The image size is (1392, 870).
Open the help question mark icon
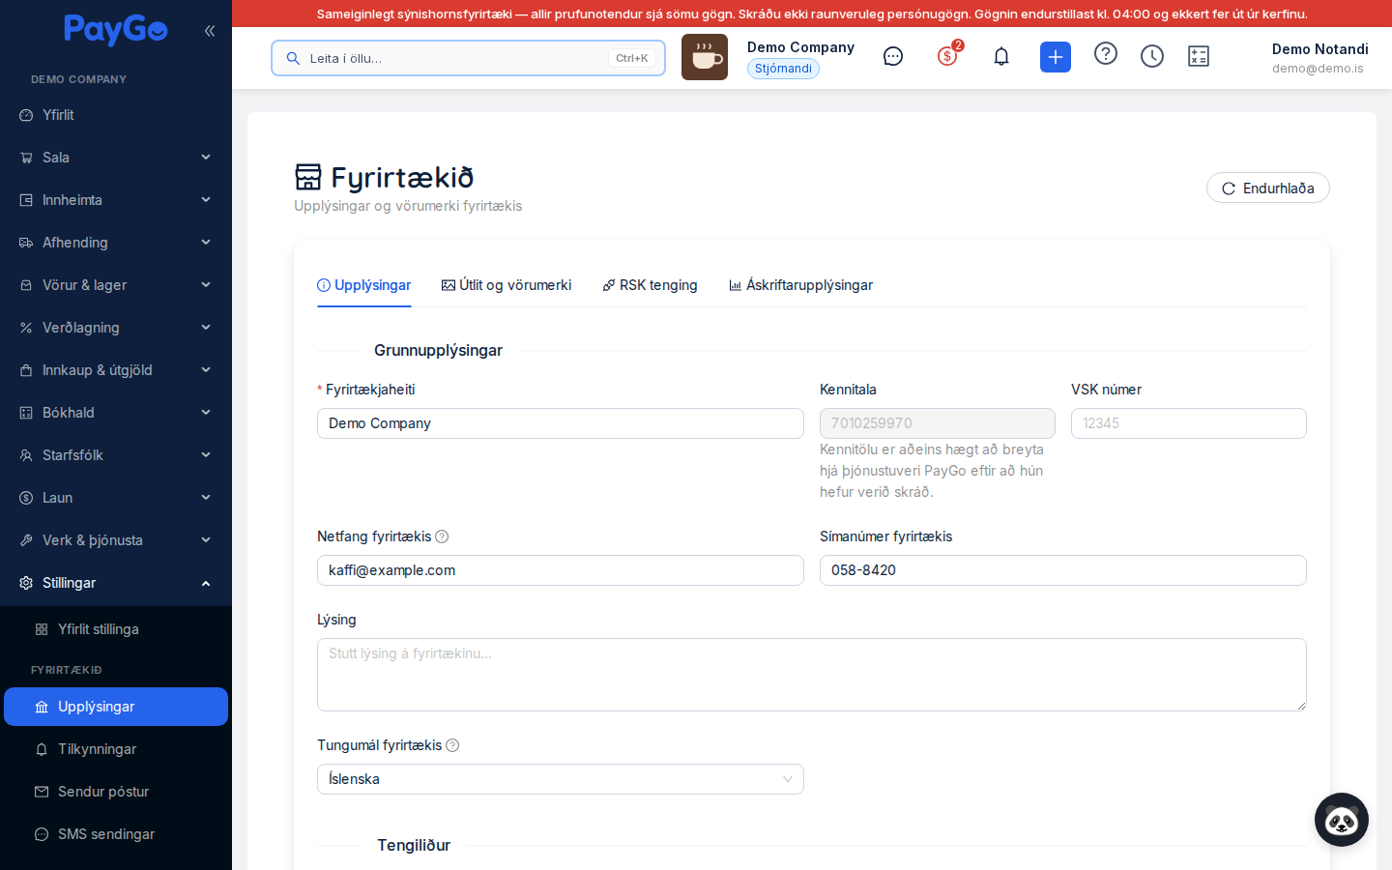point(1106,54)
